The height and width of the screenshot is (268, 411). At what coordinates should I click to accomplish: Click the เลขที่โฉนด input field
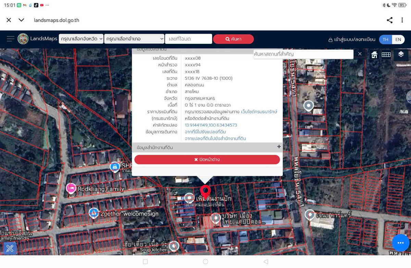tap(188, 39)
